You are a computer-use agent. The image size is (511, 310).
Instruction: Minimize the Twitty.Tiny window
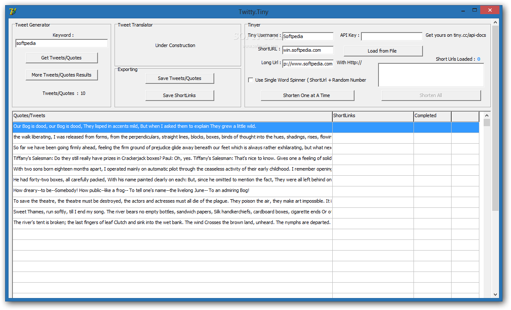[x=463, y=11]
